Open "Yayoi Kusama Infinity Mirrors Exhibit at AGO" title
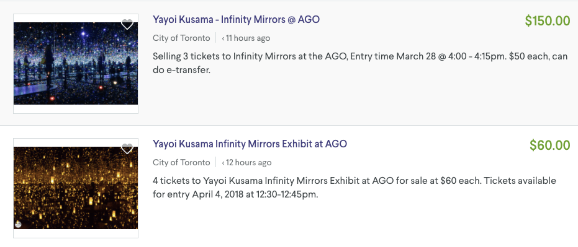The width and height of the screenshot is (578, 247). (250, 144)
